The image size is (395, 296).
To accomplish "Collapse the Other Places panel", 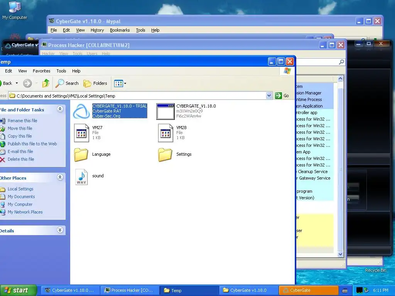I will click(60, 177).
